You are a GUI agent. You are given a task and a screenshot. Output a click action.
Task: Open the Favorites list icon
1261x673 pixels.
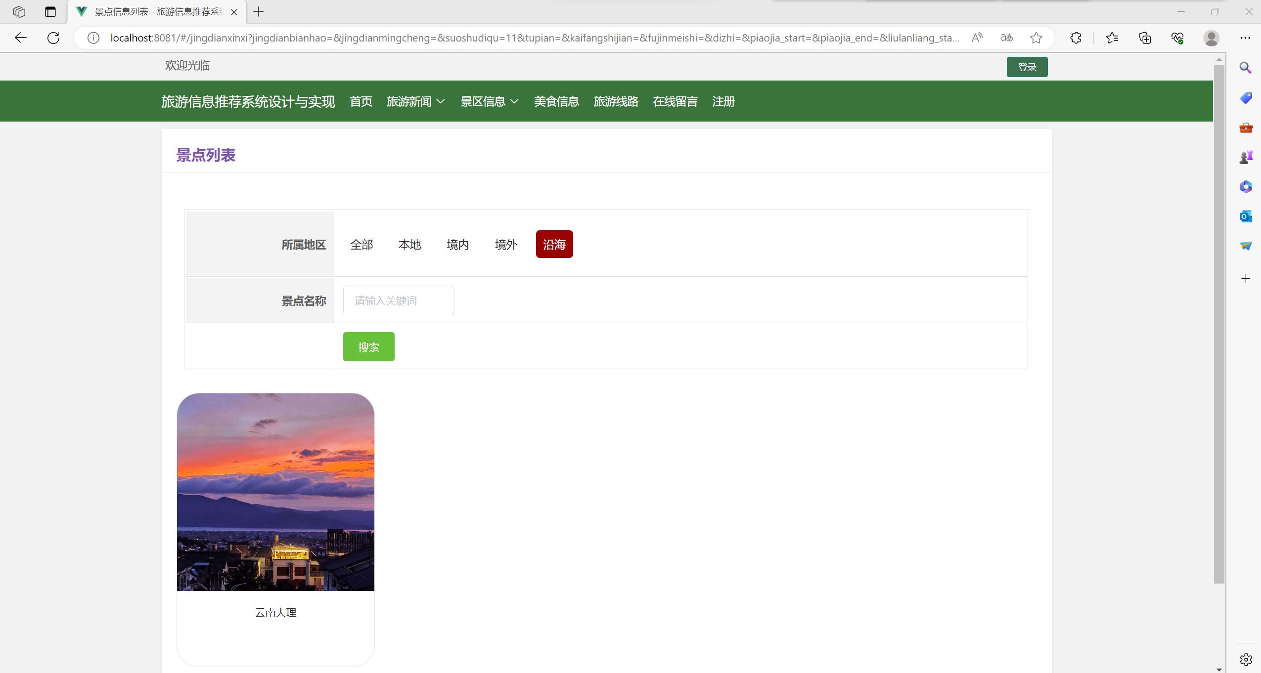click(x=1112, y=38)
